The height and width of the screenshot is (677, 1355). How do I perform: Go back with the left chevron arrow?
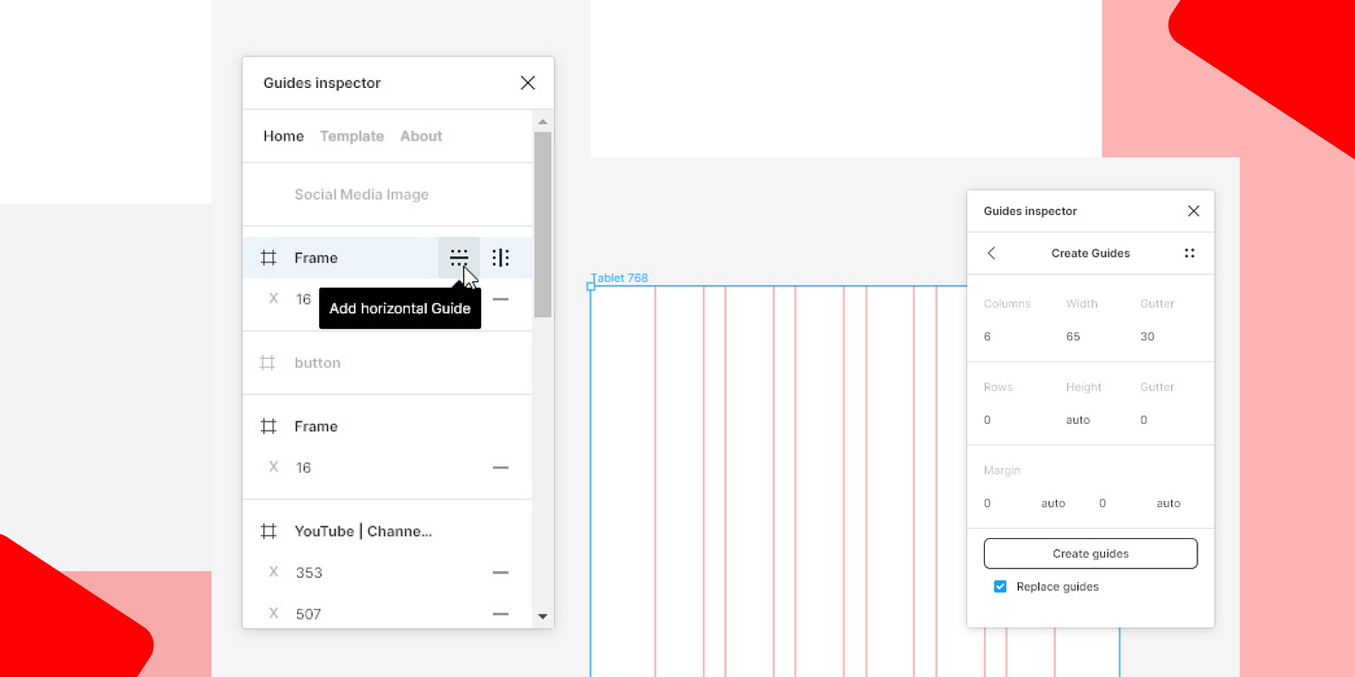(x=992, y=253)
